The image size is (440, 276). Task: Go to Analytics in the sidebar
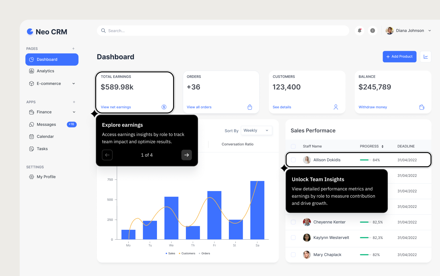45,71
